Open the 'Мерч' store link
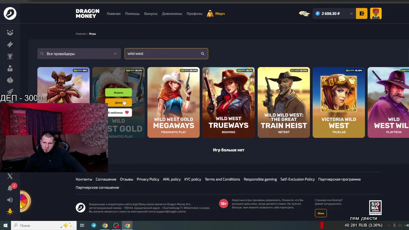The image size is (409, 230). [x=216, y=14]
